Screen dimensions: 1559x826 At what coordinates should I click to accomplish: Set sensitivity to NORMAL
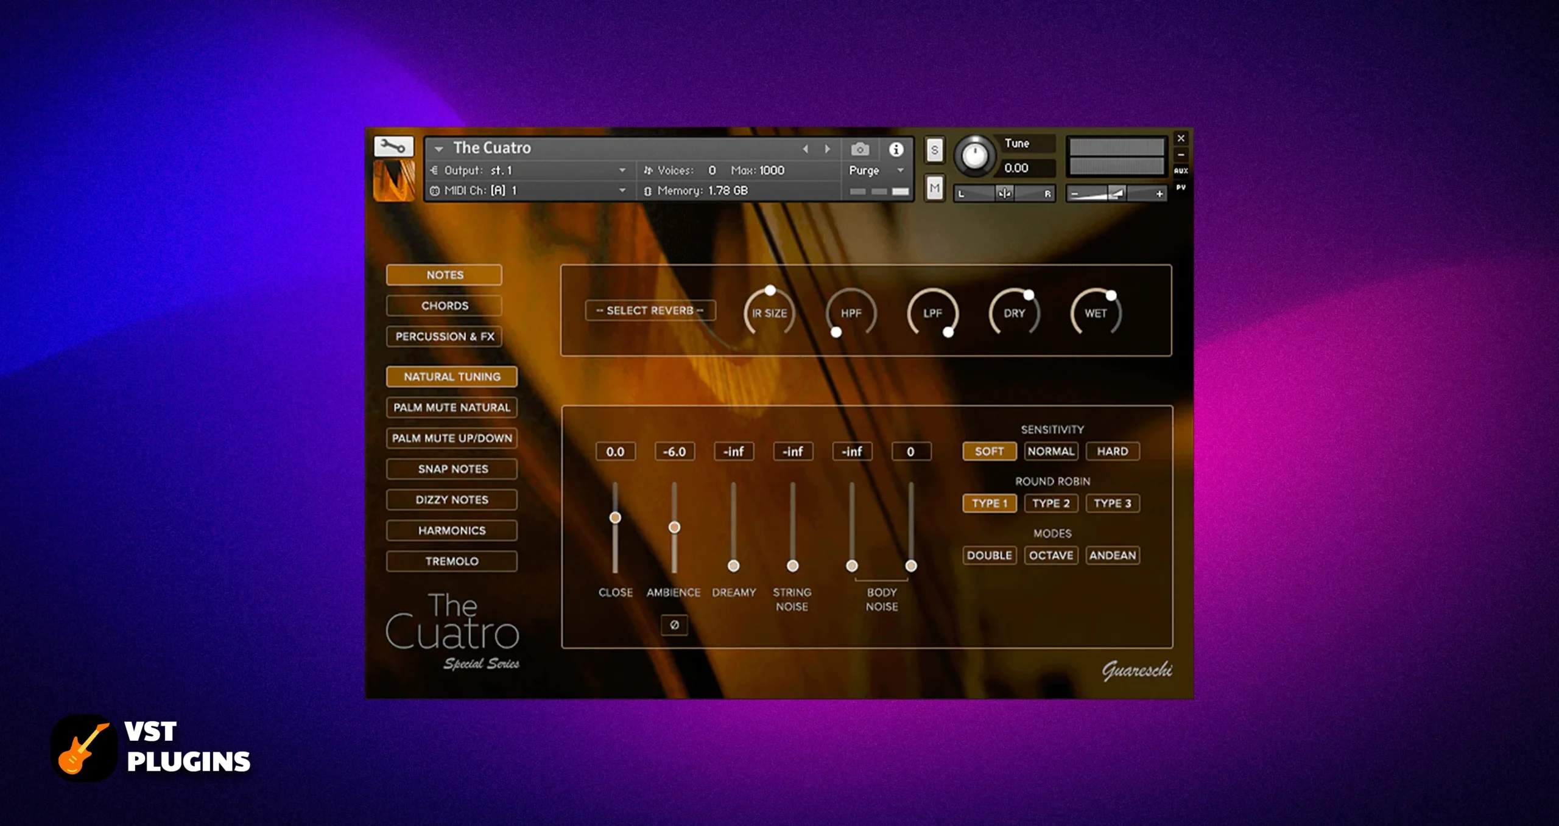1051,452
